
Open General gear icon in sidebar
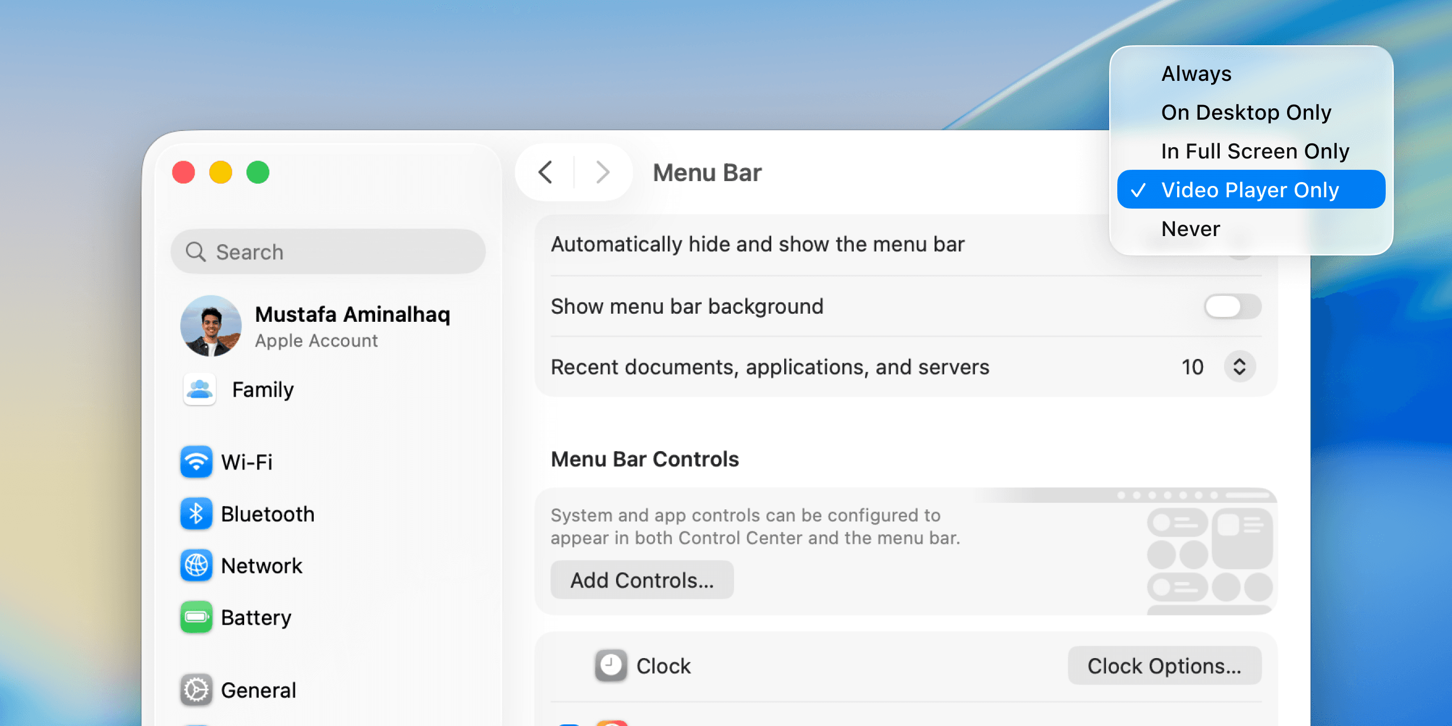point(196,690)
